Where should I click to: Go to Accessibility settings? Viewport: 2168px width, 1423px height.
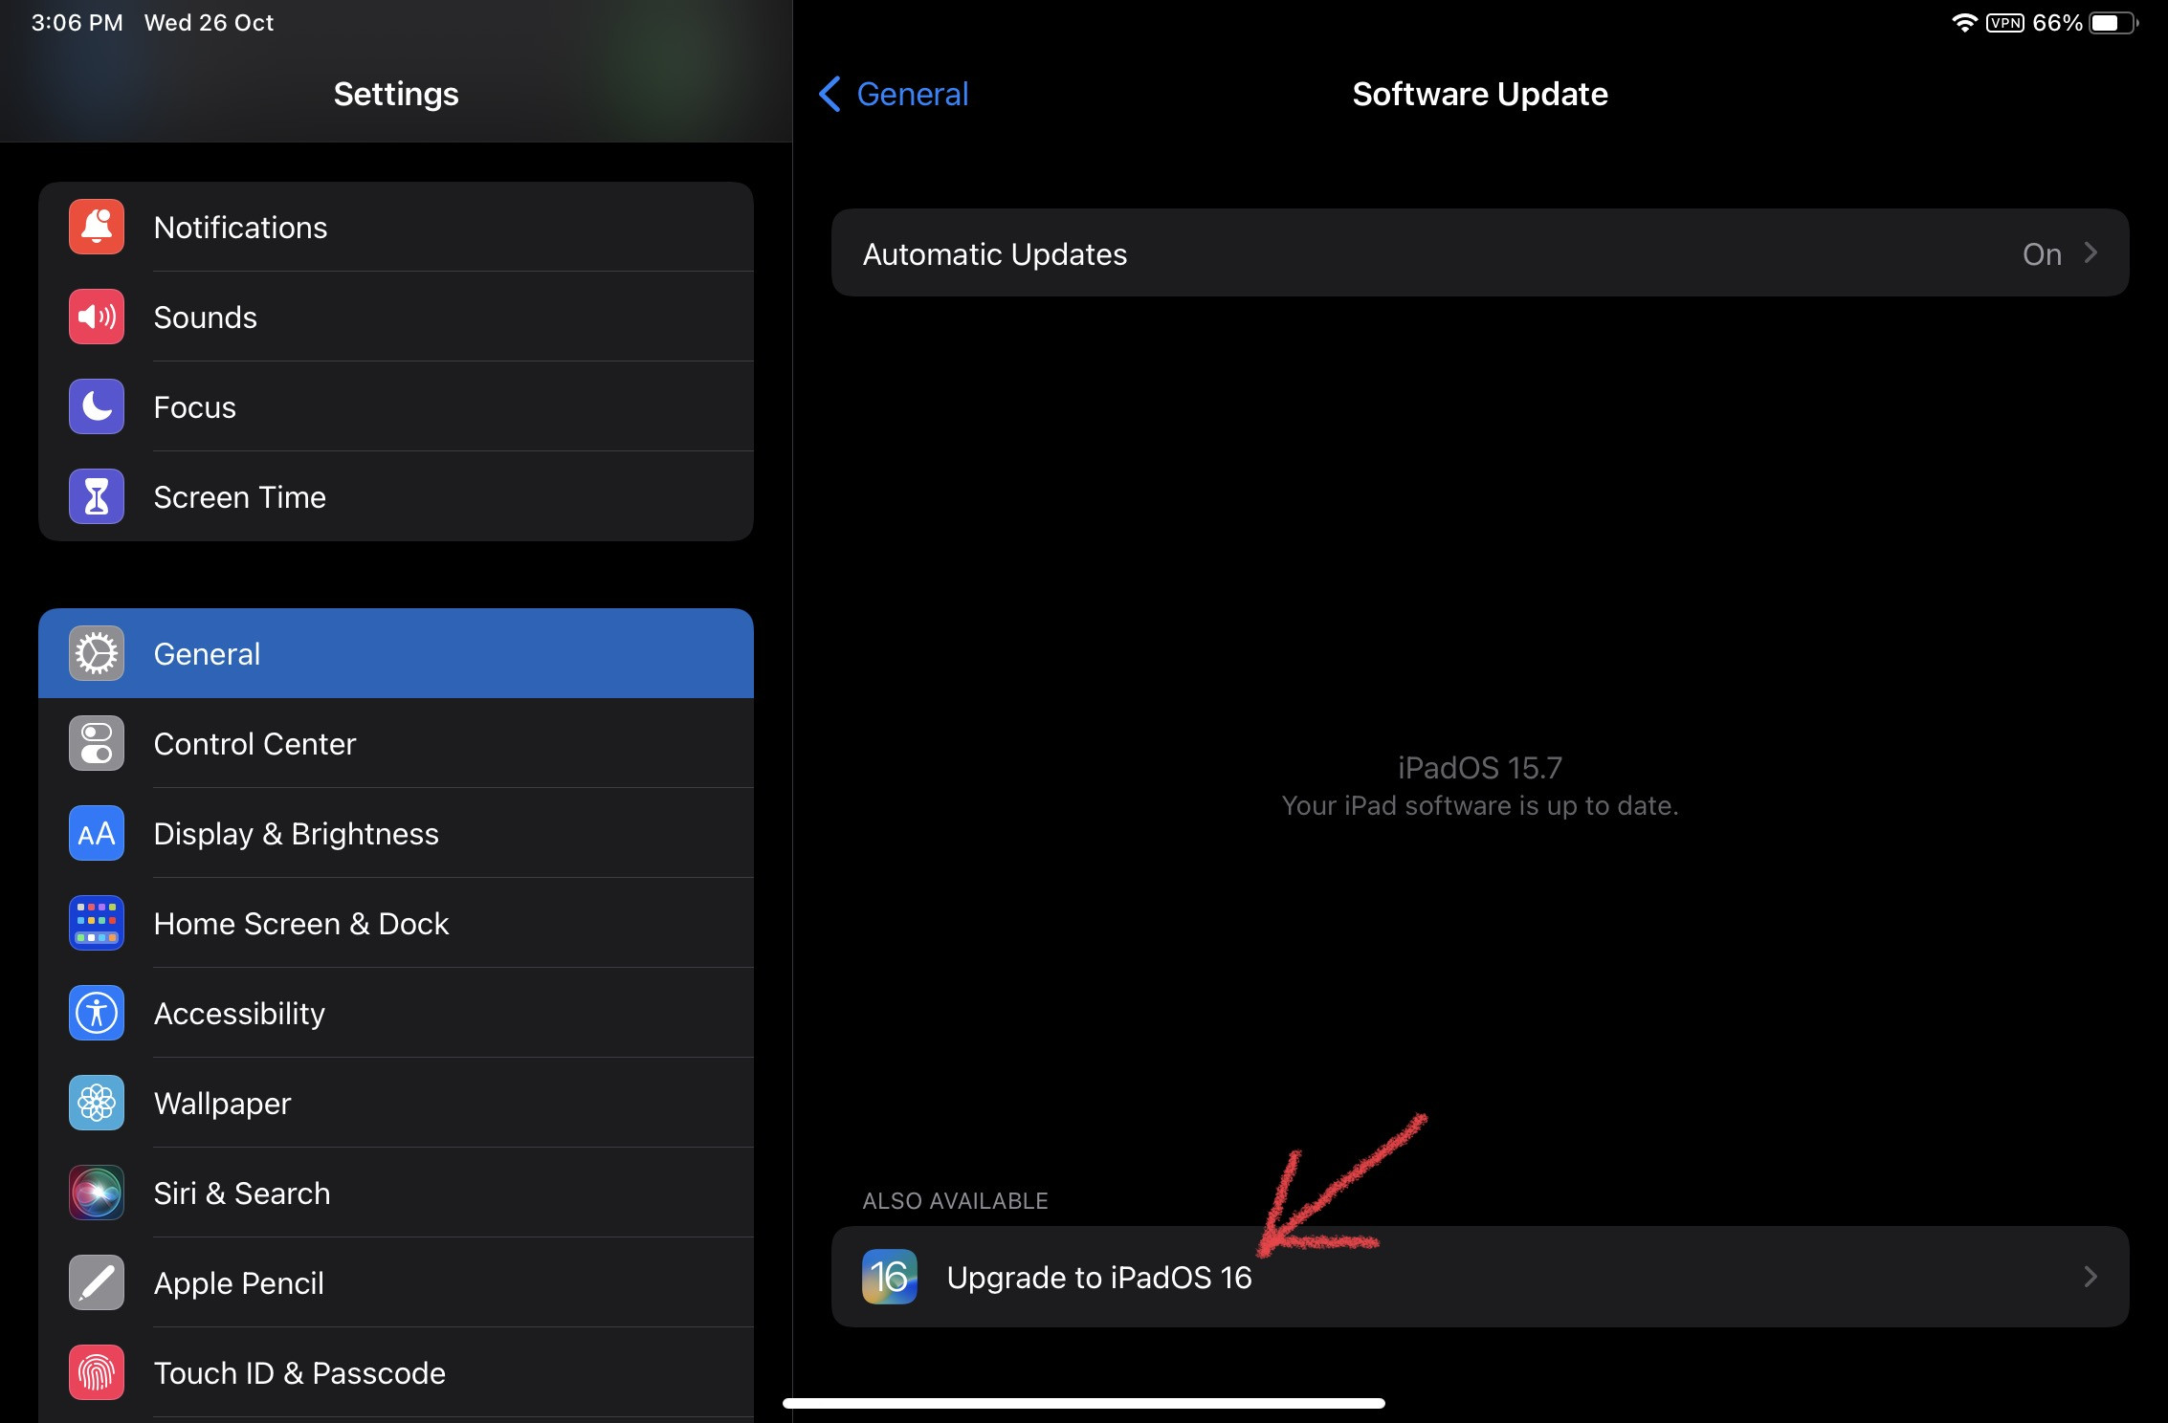click(396, 1013)
